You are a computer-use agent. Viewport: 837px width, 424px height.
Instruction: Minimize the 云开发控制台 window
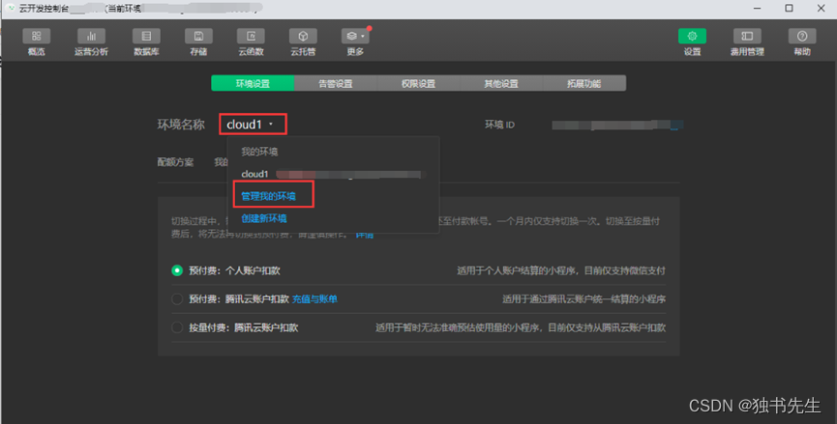click(x=758, y=8)
